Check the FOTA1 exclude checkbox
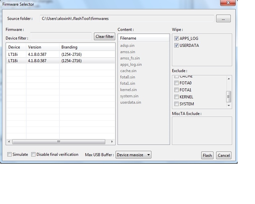This screenshot has width=255, height=204. 176,90
